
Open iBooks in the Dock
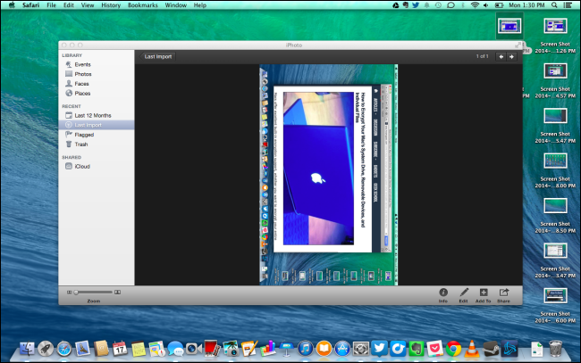coord(324,349)
